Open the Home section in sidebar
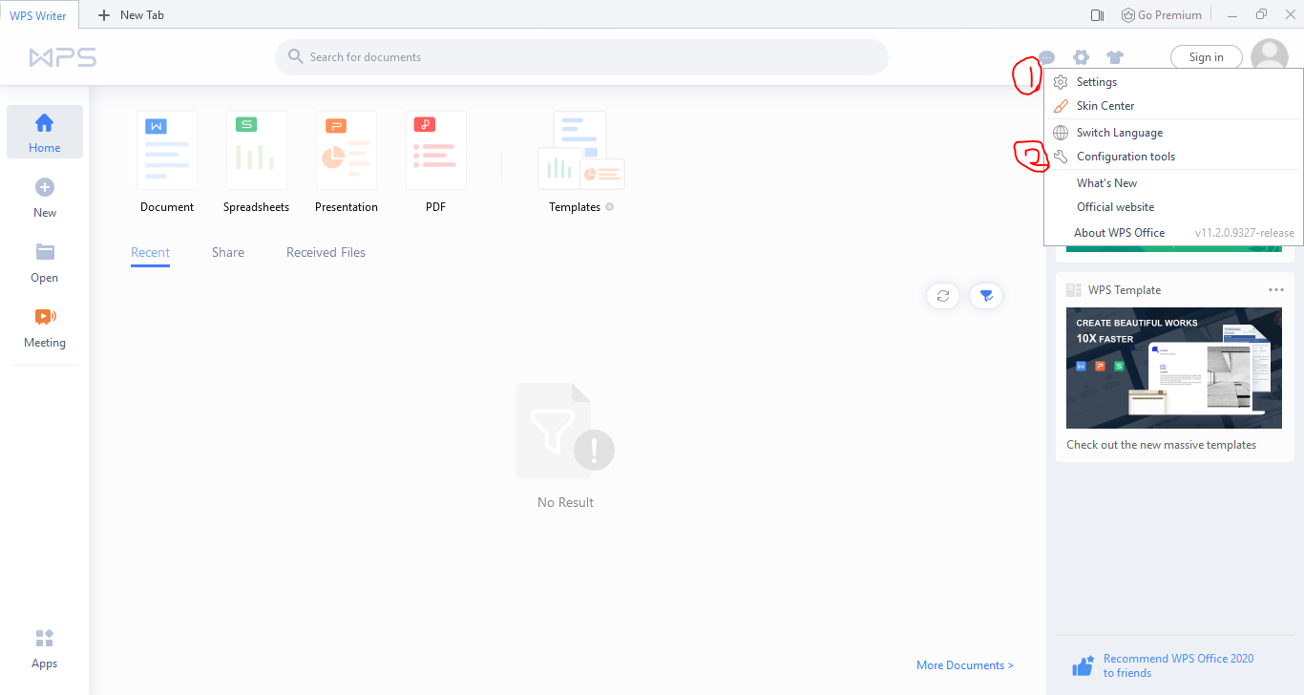Image resolution: width=1304 pixels, height=695 pixels. [x=45, y=132]
